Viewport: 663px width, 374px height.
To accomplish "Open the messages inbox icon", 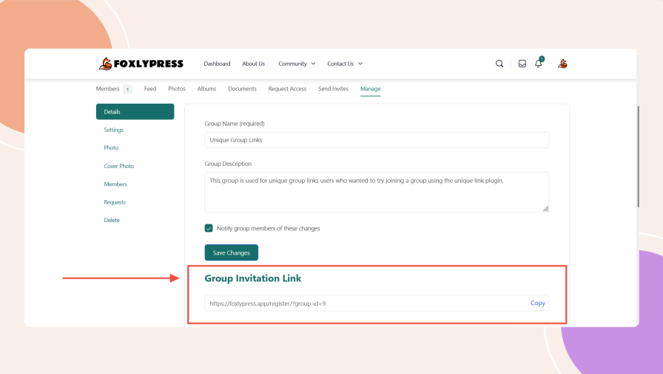I will 522,64.
